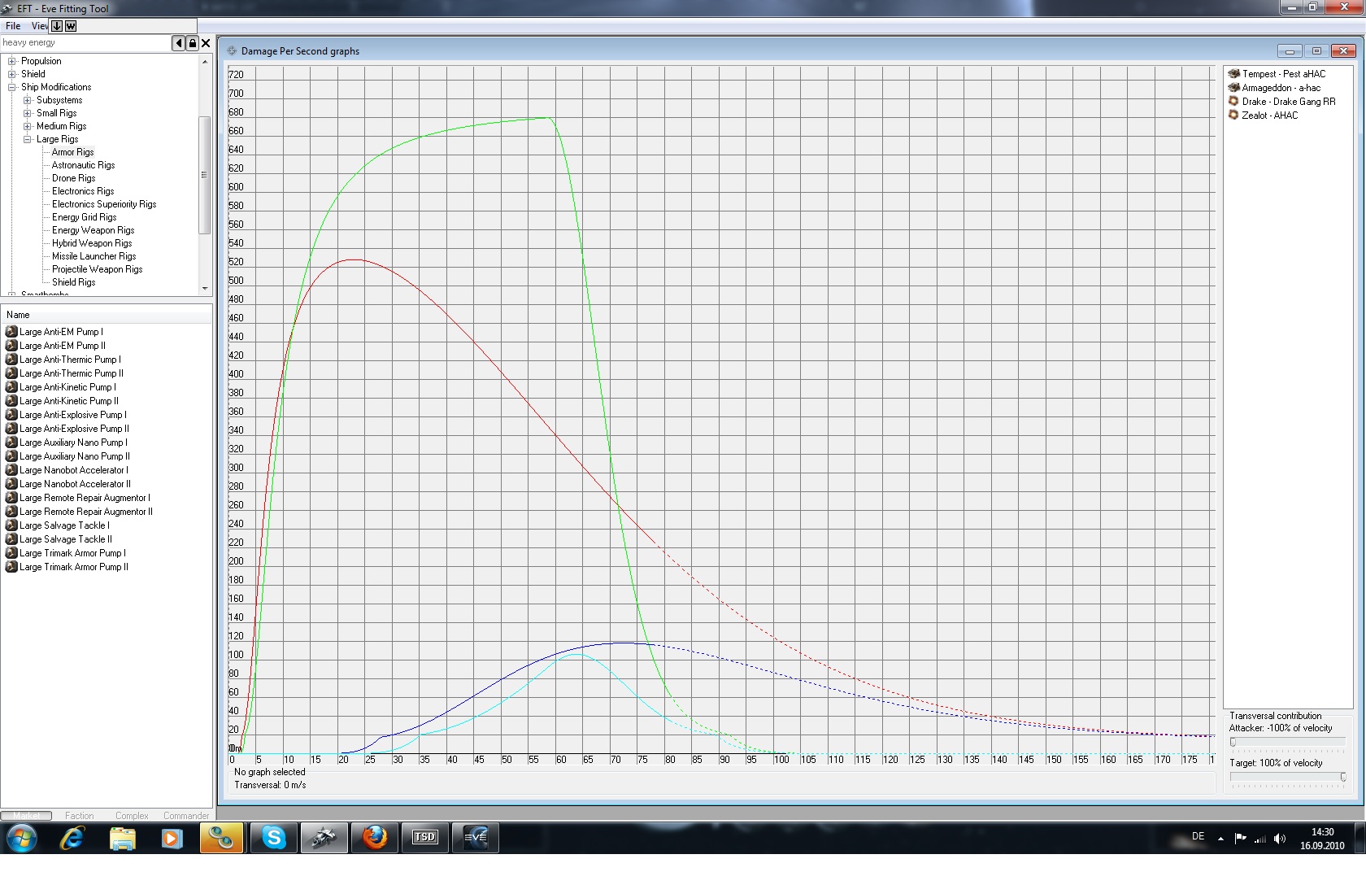The image size is (1366, 885).
Task: Switch to the Faction tab
Action: click(x=80, y=816)
